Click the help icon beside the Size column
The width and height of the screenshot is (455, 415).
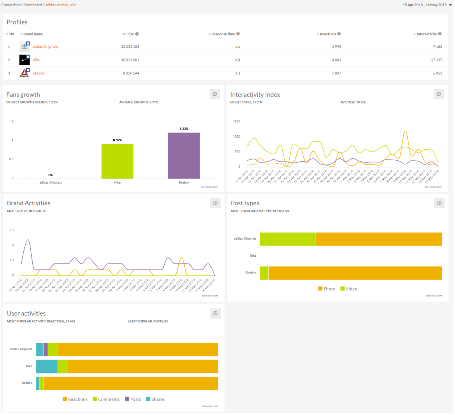(x=137, y=34)
